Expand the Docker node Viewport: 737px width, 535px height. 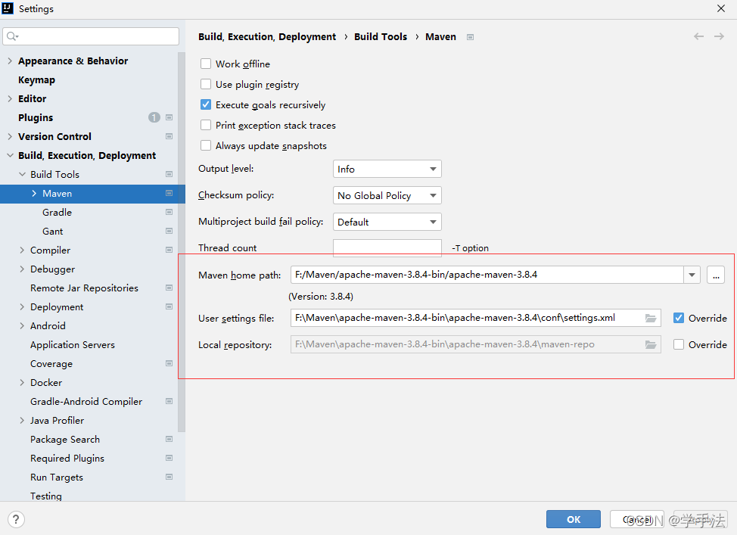pyautogui.click(x=22, y=382)
